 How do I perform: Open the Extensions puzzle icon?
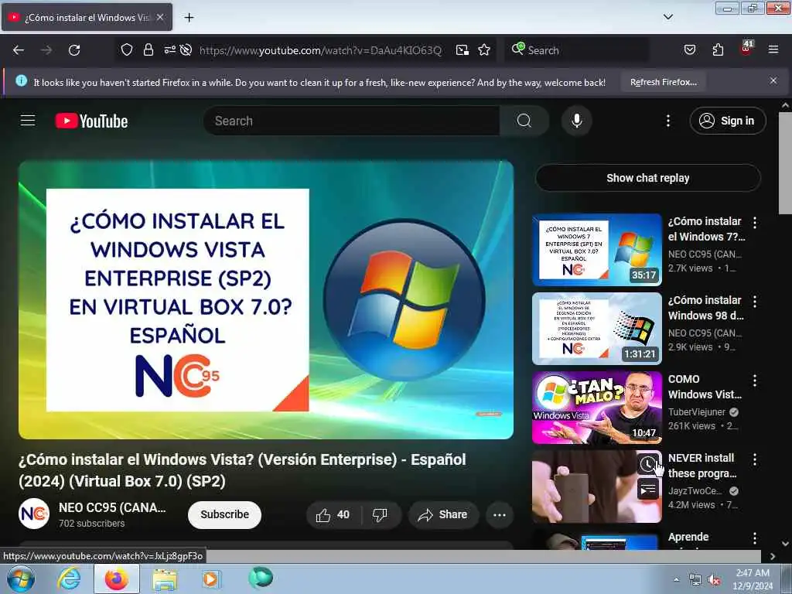[x=718, y=49]
